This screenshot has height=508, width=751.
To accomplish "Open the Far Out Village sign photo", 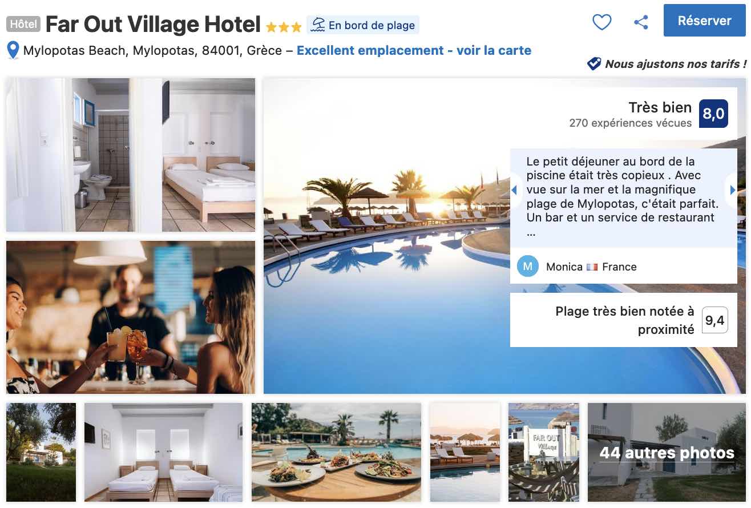I will [x=544, y=453].
